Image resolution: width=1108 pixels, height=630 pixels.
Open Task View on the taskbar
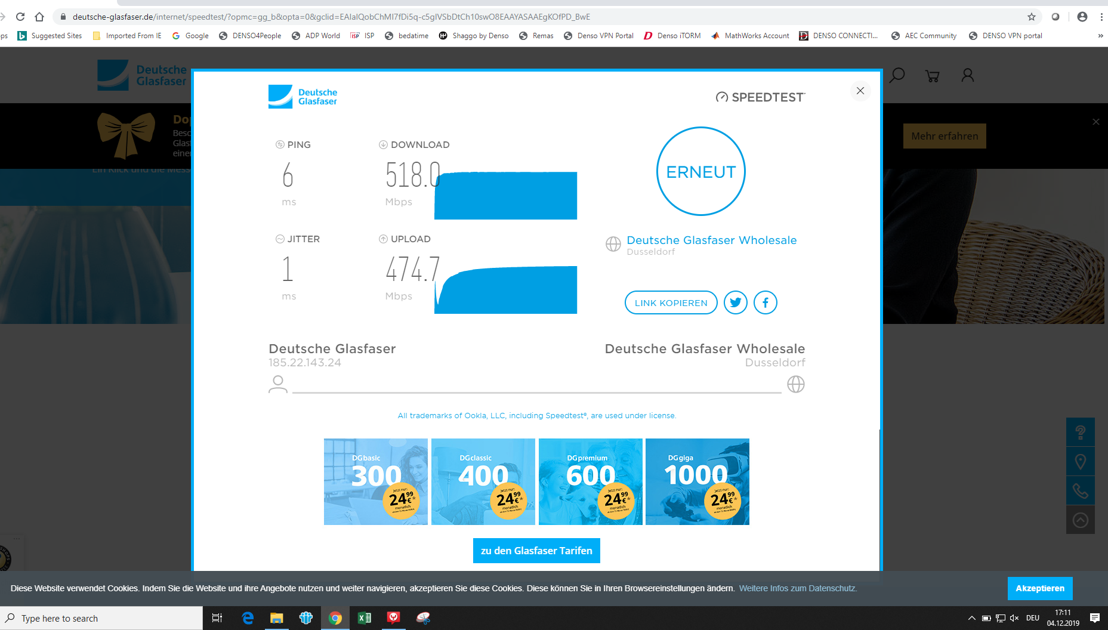click(x=217, y=618)
